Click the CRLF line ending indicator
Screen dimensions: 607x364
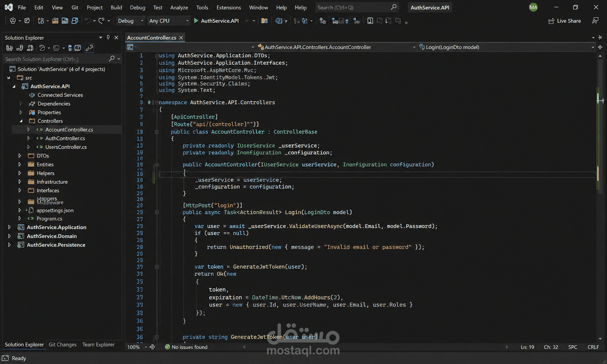[593, 347]
